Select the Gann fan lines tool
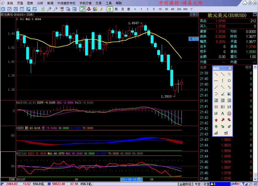This screenshot has width=258, height=186. 229,94
